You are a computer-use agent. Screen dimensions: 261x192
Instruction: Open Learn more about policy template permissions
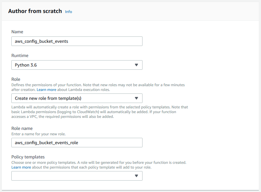coord(21,167)
